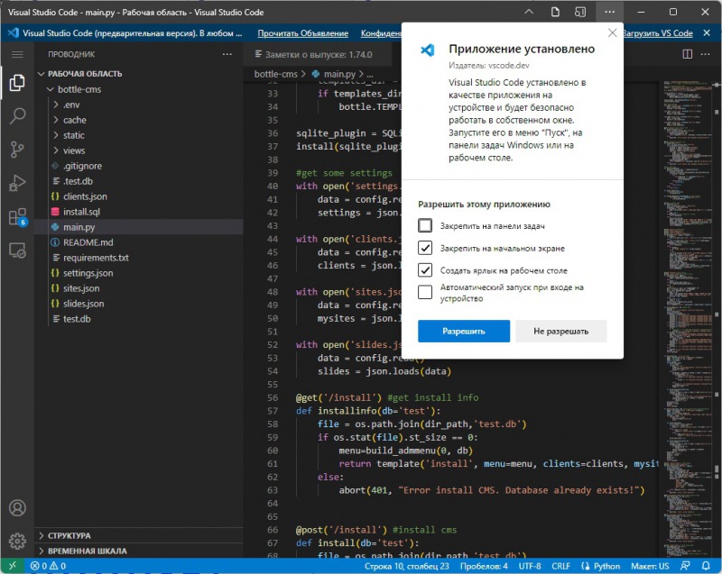Uncheck 'Закрепить на начальном экране' checkbox

click(425, 248)
